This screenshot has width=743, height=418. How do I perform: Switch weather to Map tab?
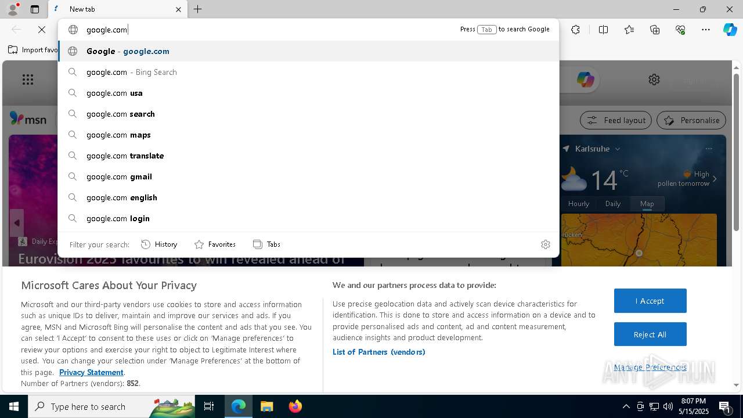click(x=647, y=204)
